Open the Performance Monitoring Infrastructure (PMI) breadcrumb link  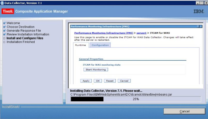point(104,33)
